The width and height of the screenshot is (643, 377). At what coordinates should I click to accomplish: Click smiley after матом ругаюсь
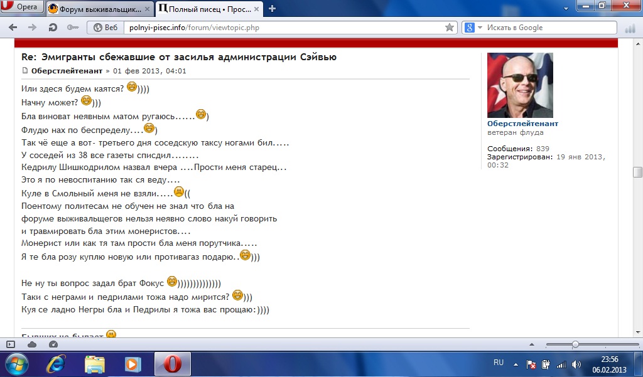pyautogui.click(x=200, y=114)
